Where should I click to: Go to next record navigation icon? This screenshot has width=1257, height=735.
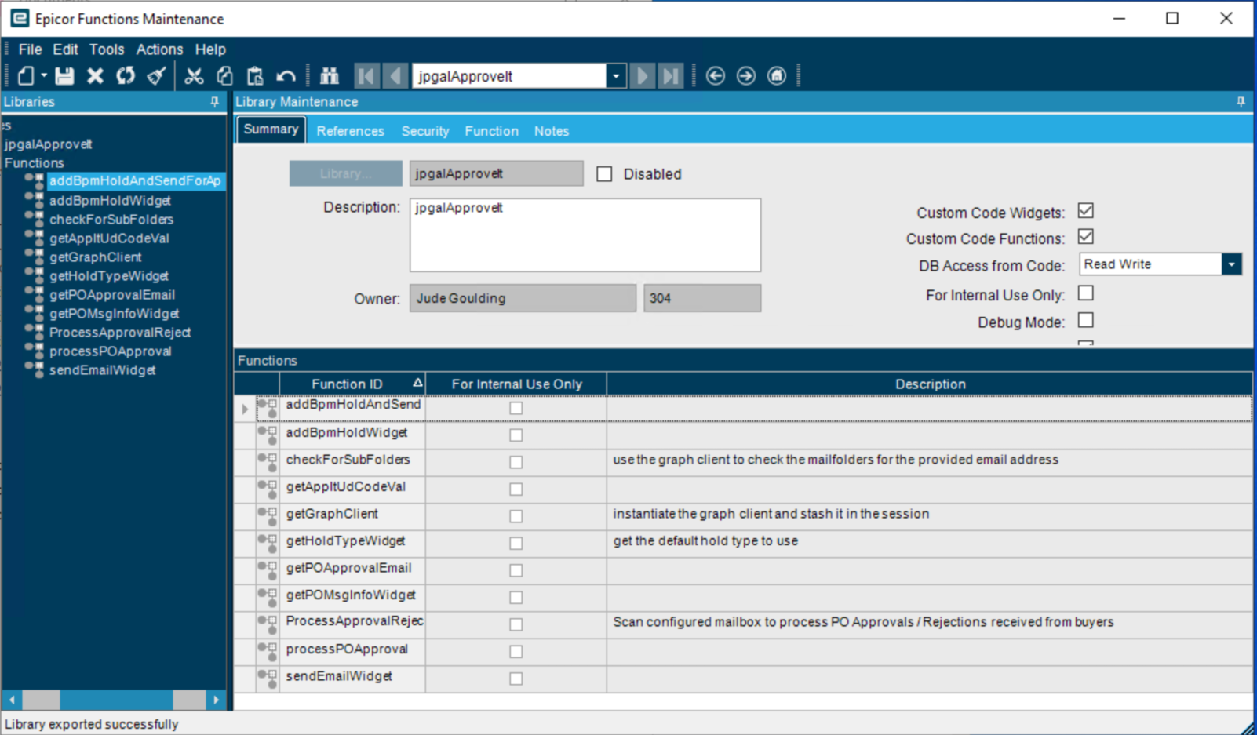642,76
